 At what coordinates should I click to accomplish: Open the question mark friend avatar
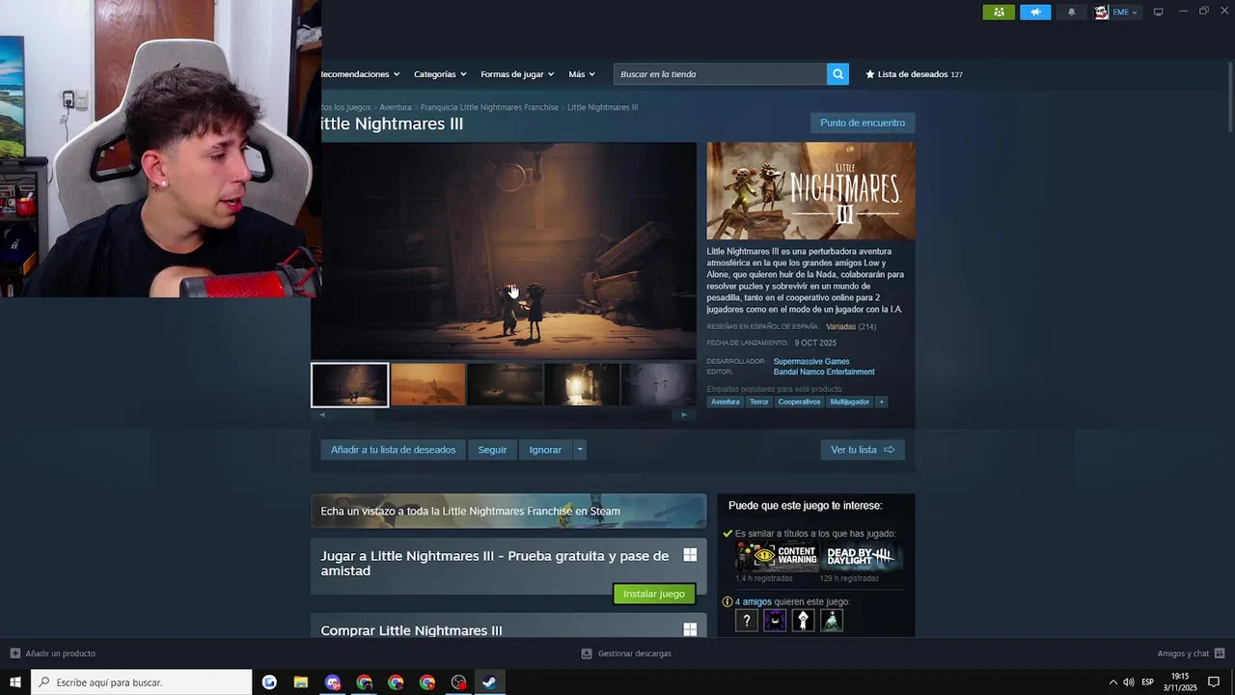click(747, 621)
